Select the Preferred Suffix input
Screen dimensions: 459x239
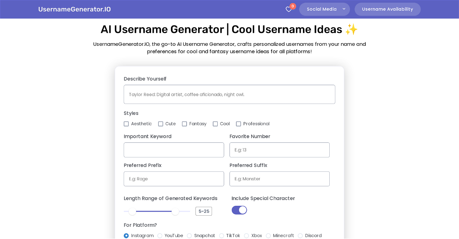280,179
